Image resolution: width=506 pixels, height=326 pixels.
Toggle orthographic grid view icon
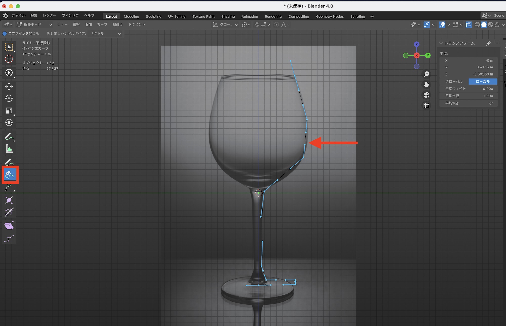[x=426, y=105]
